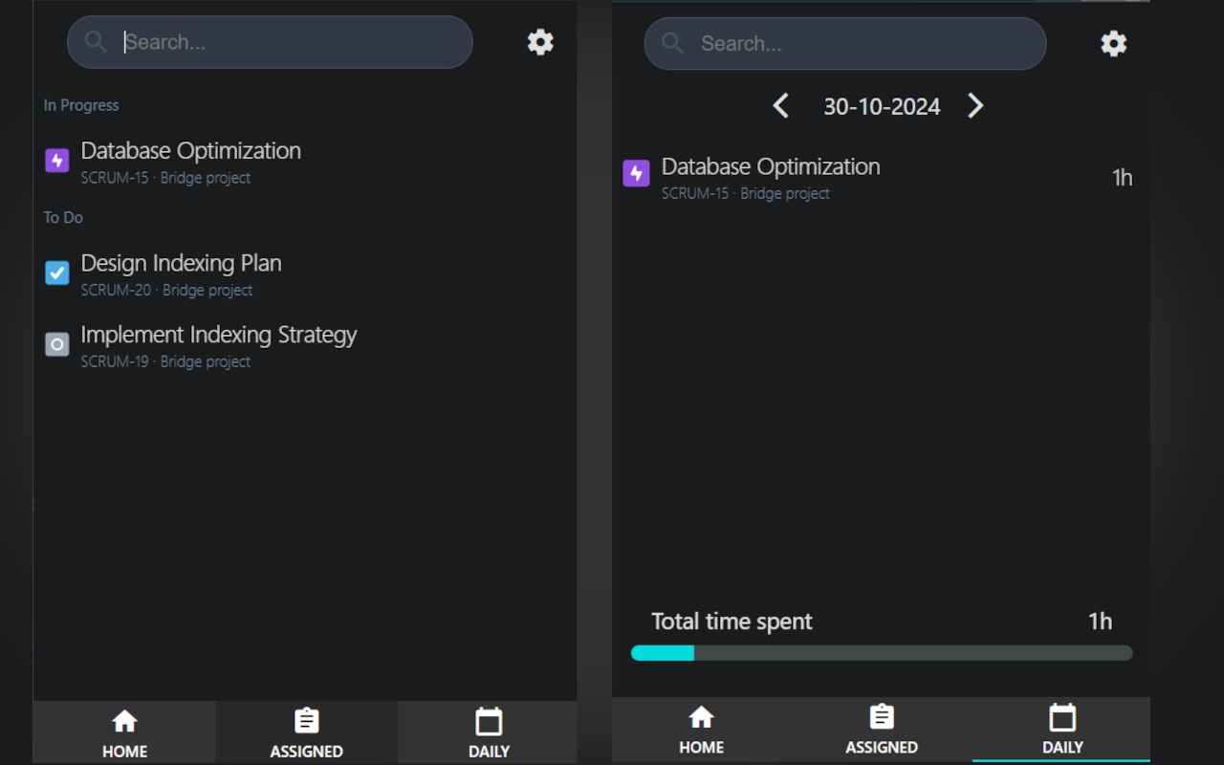Click gray subtask icon for Implement Indexing Strategy
1224x765 pixels.
click(x=57, y=344)
